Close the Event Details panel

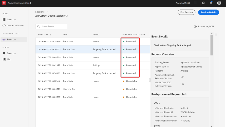[216, 34]
